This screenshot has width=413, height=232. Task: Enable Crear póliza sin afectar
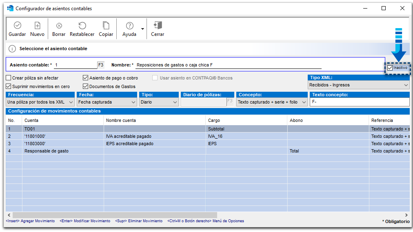[x=9, y=78]
